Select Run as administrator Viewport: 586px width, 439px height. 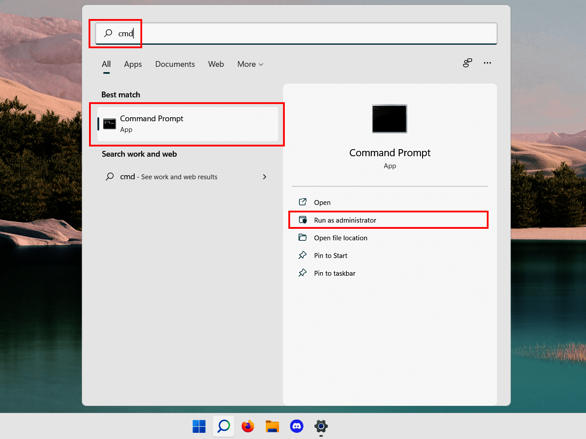pyautogui.click(x=345, y=219)
